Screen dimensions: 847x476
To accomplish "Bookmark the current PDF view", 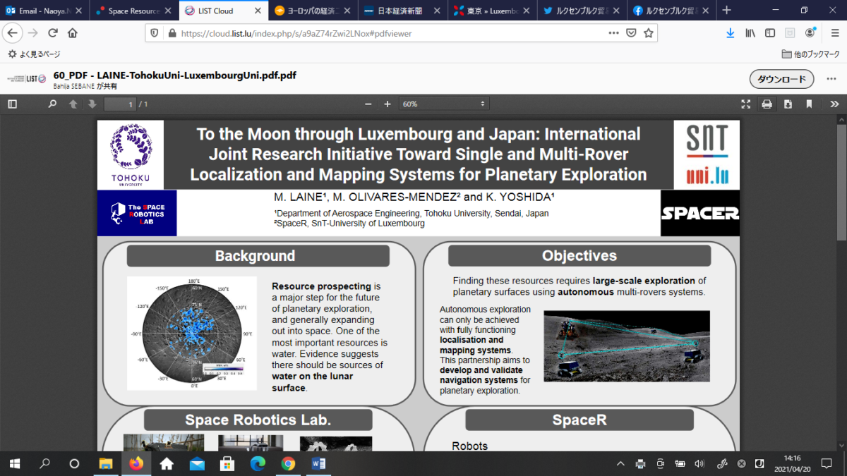I will click(x=809, y=104).
